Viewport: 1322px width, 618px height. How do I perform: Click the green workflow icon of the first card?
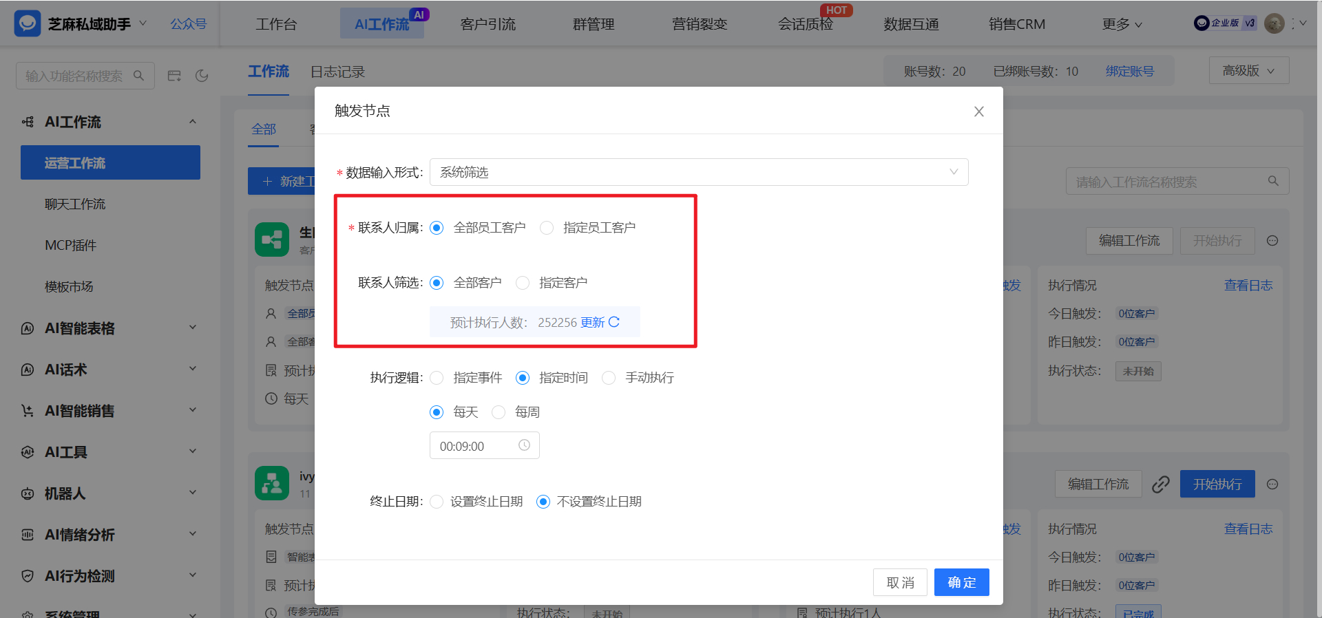tap(272, 239)
